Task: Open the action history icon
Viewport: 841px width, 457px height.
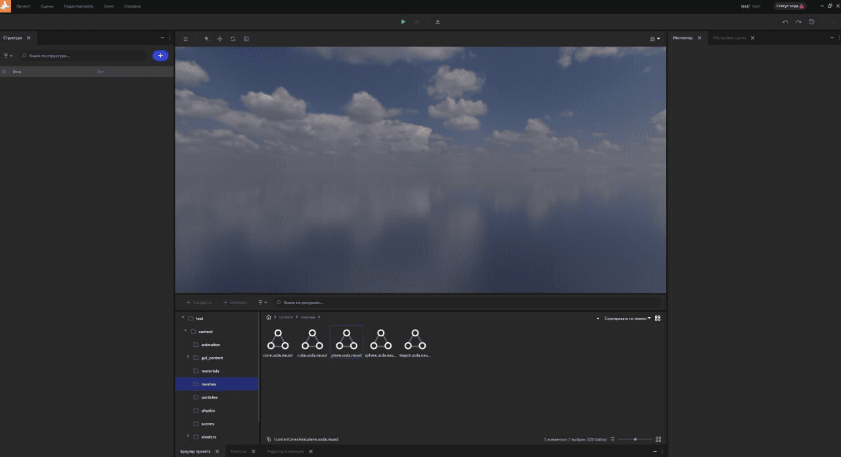Action: 811,22
